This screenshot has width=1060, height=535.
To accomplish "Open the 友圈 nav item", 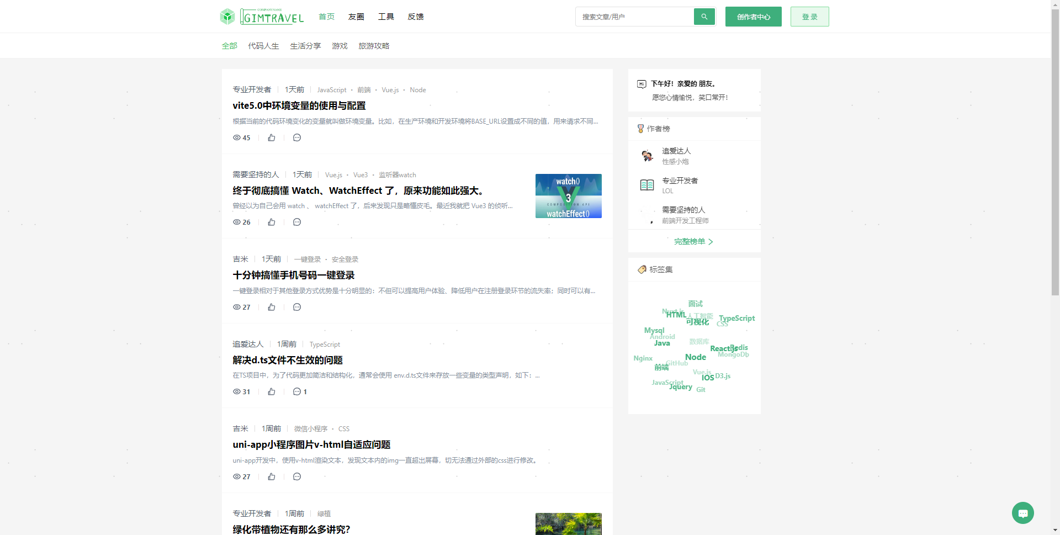I will (356, 17).
